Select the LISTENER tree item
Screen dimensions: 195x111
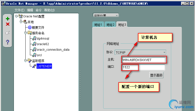coord(44,66)
